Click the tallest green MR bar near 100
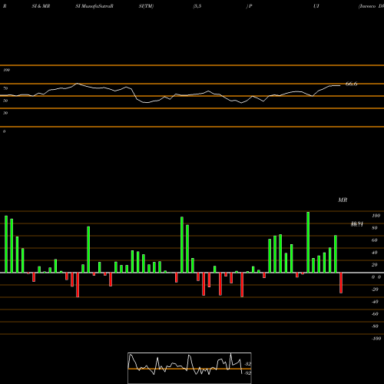 point(308,242)
